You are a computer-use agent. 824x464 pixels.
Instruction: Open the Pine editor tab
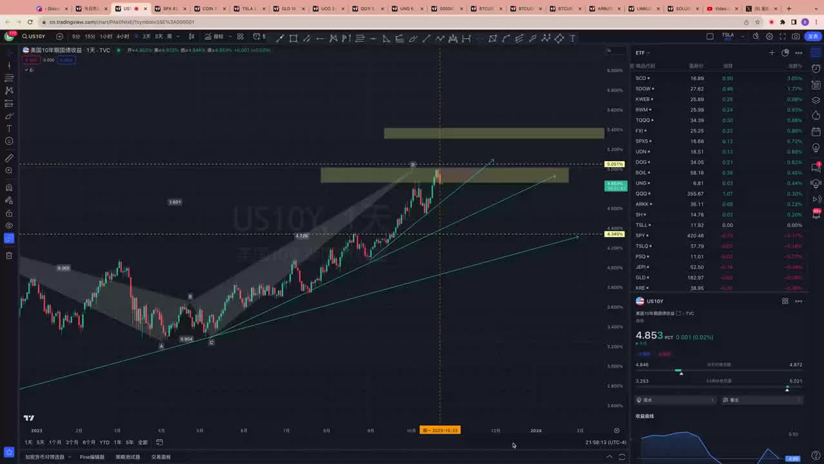coord(92,457)
